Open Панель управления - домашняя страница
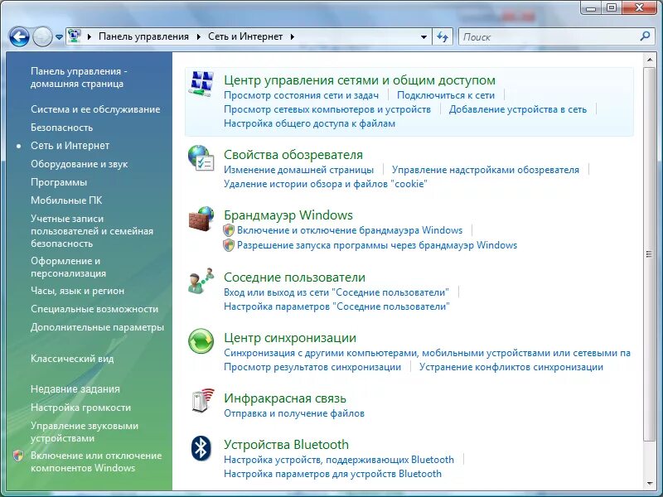The image size is (663, 497). [x=79, y=77]
